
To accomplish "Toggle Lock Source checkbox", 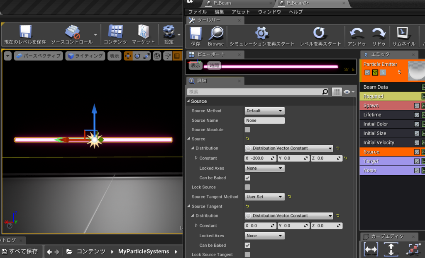I will click(x=247, y=187).
